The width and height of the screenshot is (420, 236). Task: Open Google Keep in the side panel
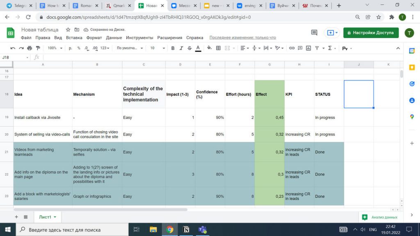click(412, 68)
